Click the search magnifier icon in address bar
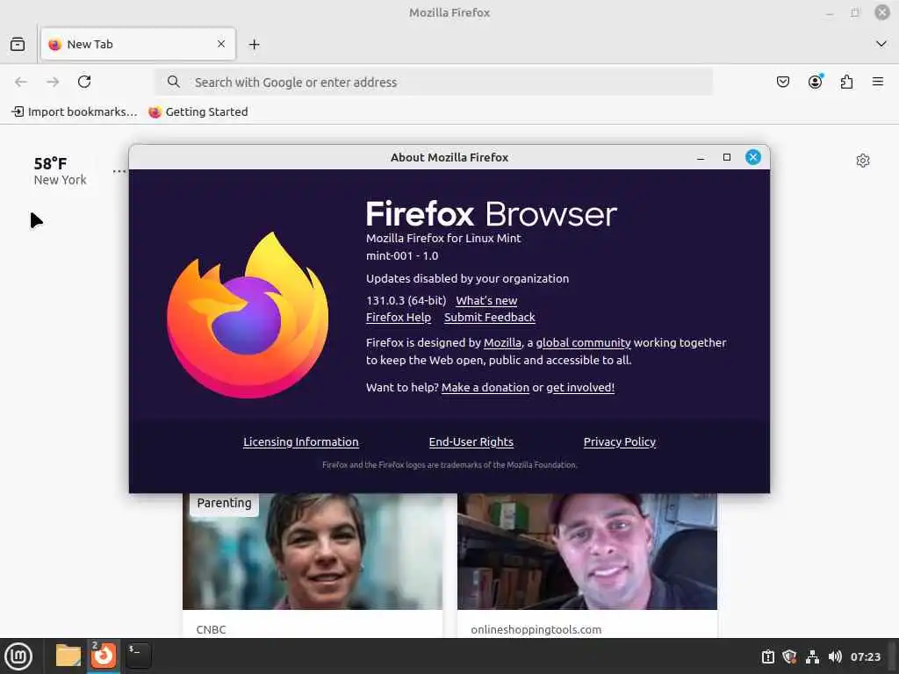Viewport: 899px width, 674px height. pos(174,82)
